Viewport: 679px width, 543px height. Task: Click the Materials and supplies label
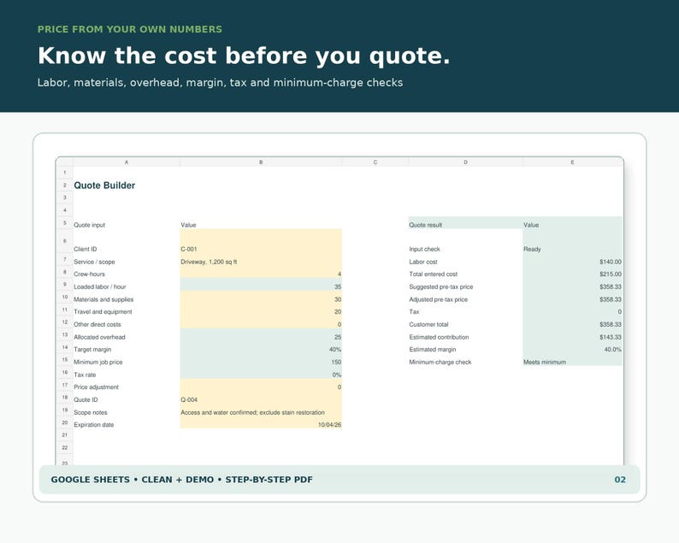pos(103,299)
